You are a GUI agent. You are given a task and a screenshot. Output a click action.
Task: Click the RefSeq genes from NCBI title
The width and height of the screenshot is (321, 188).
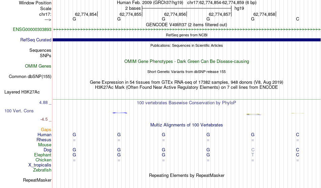[x=187, y=35]
